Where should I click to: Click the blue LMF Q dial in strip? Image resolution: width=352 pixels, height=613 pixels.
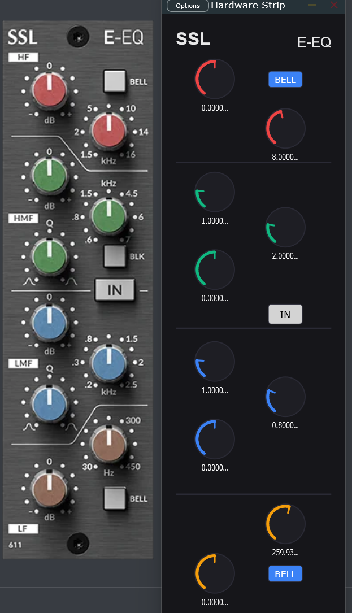(215, 439)
